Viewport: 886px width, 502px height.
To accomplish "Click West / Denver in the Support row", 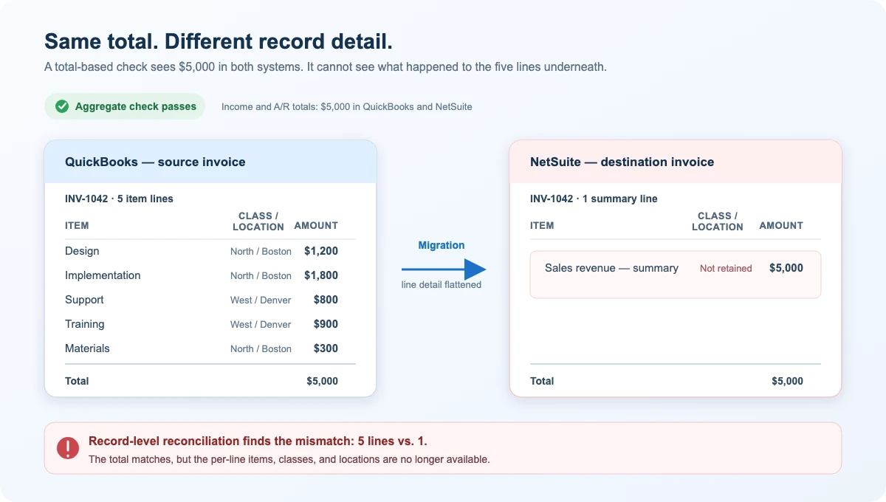I will point(261,300).
